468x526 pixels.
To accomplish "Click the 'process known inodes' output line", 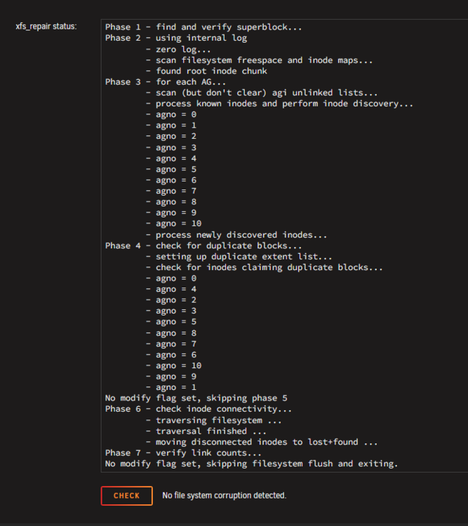I will click(x=279, y=104).
